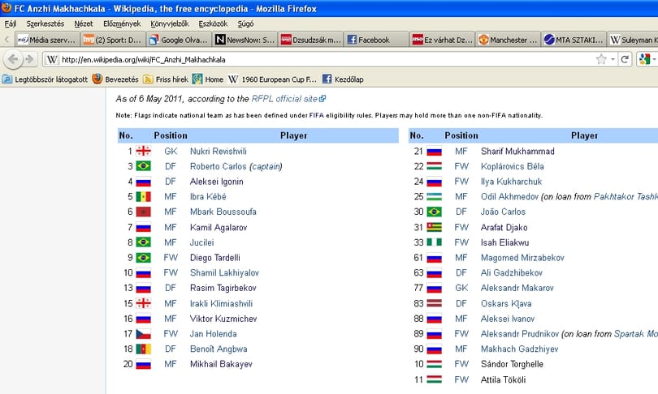Screen dimensions: 658x394
Task: Open Makhach Gadzhiyev player link
Action: pyautogui.click(x=520, y=349)
